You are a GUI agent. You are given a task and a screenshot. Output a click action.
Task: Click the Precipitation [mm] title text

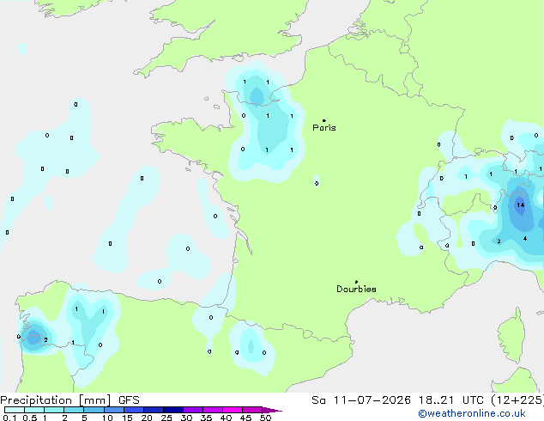pyautogui.click(x=56, y=400)
